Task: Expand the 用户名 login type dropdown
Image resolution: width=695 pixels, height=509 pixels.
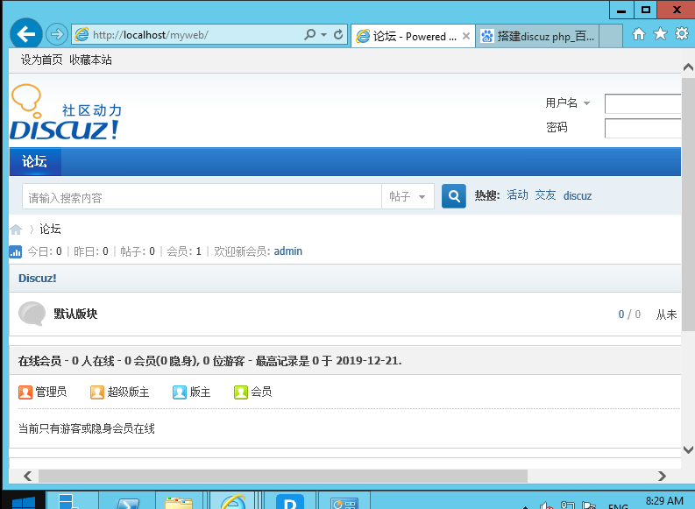Action: (587, 103)
